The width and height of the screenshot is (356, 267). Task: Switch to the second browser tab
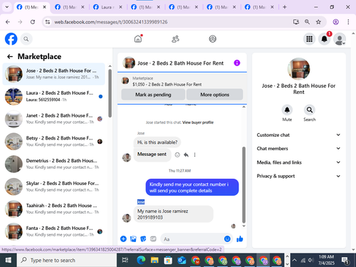click(69, 7)
